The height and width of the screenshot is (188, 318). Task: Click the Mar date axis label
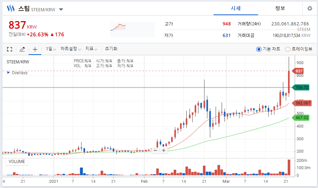(226, 181)
